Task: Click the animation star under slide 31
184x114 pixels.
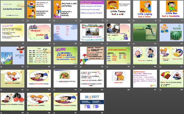Action: coord(54,113)
